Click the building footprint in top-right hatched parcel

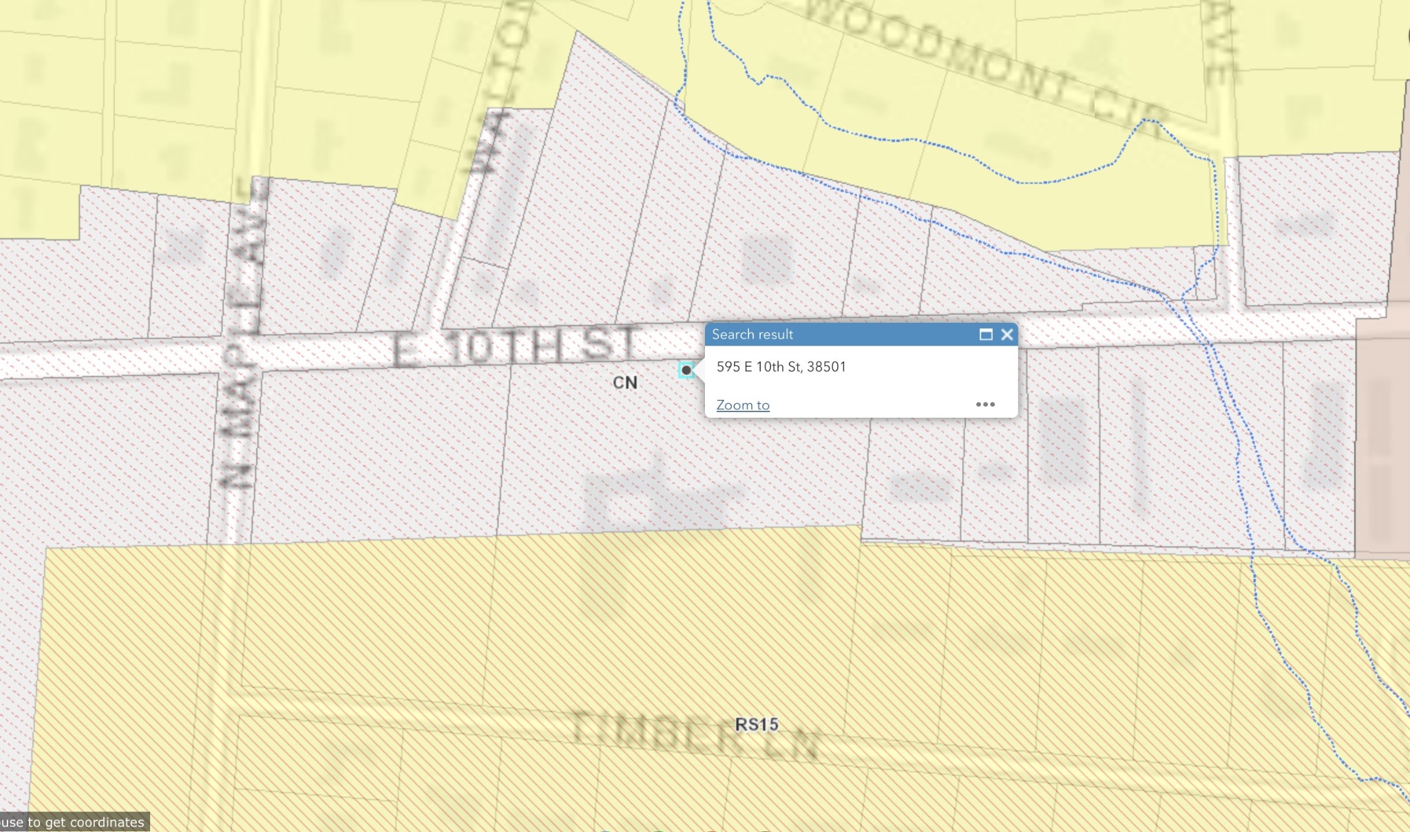[1305, 224]
